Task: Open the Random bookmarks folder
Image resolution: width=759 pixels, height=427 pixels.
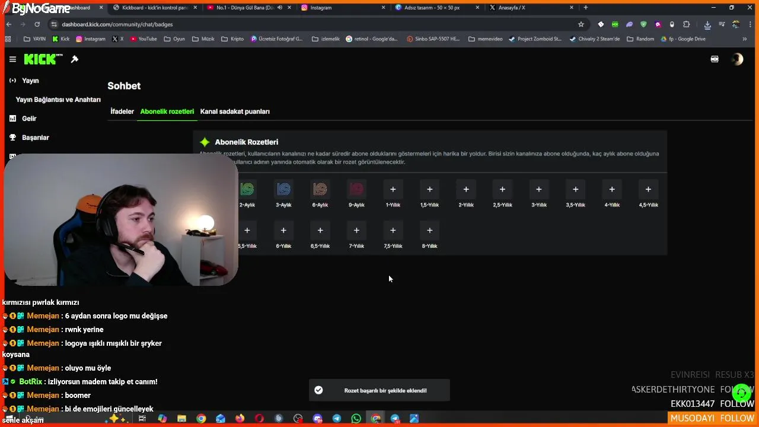Action: (x=640, y=39)
